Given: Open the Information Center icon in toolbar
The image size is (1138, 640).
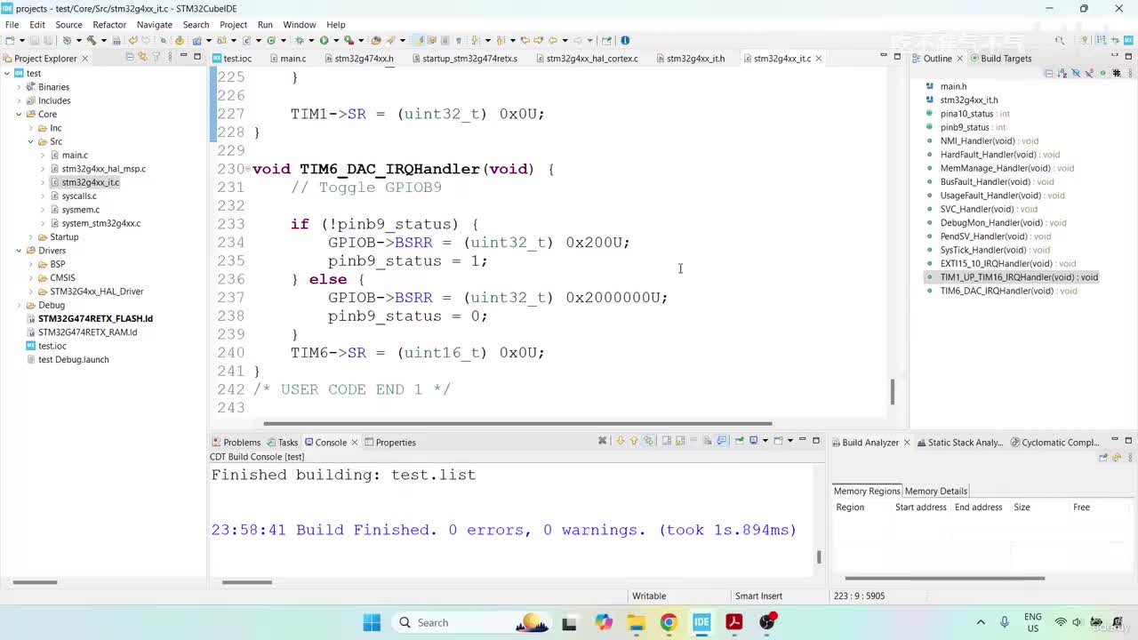Looking at the screenshot, I should [x=625, y=40].
